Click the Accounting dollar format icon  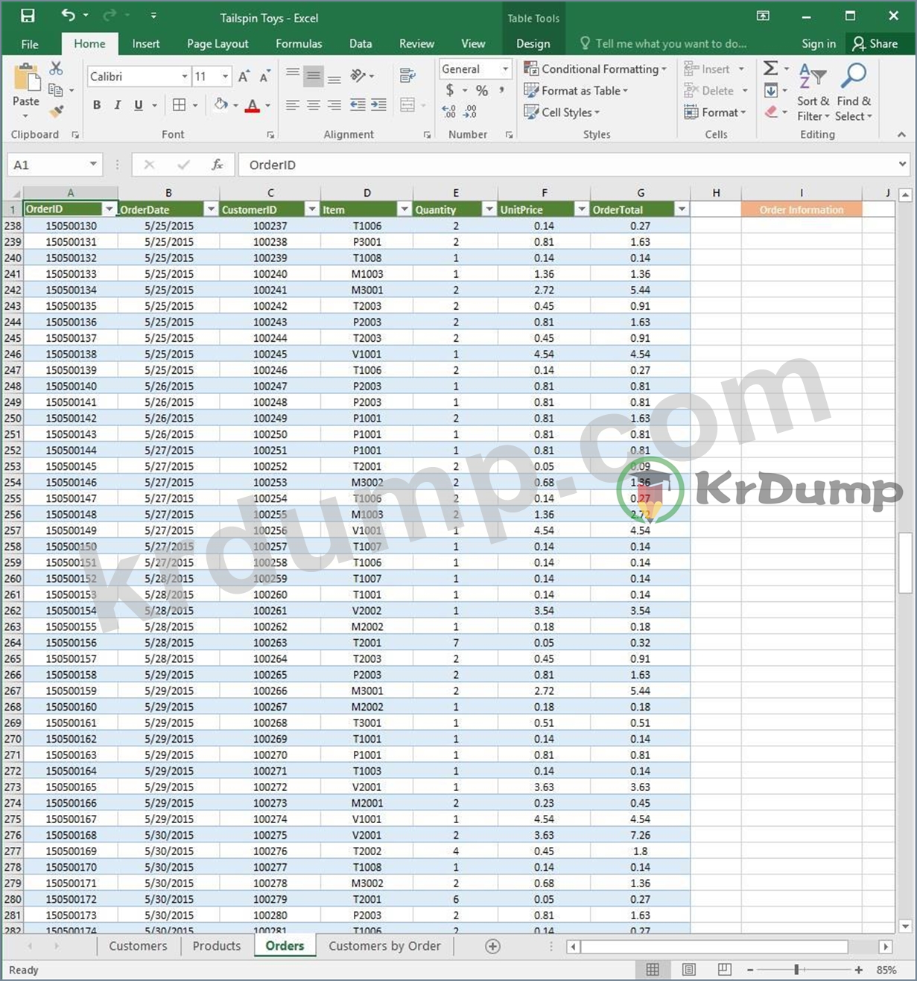[x=449, y=90]
